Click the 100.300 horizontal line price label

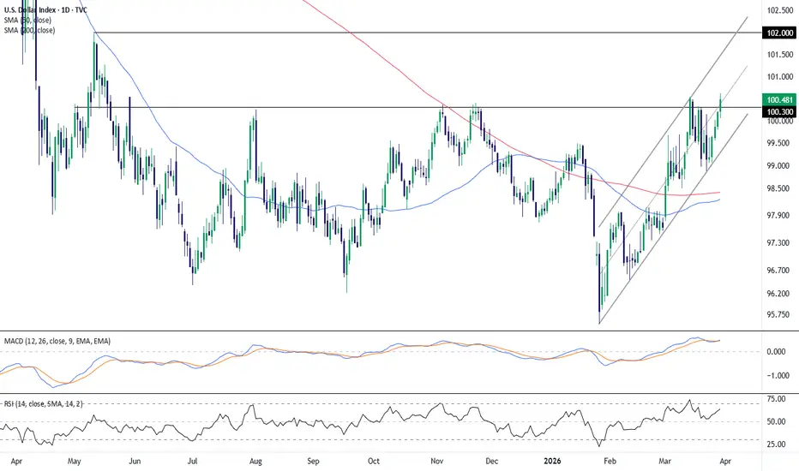779,112
